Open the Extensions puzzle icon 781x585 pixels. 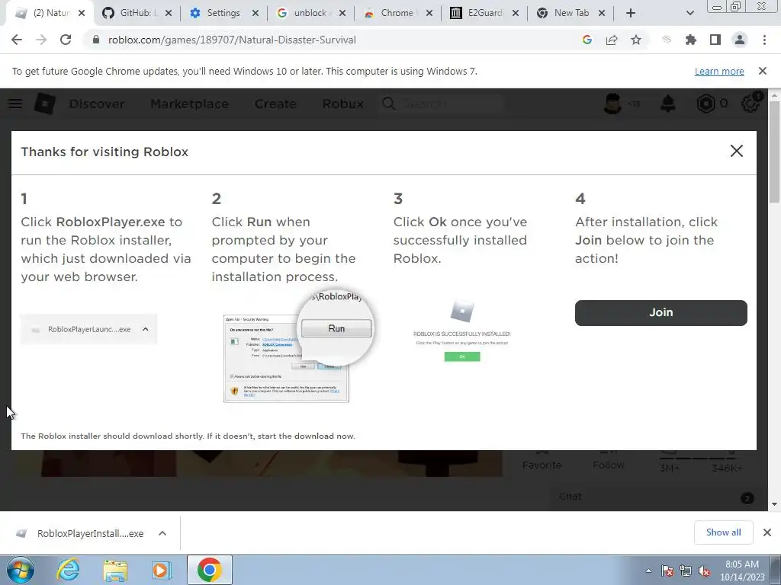click(x=691, y=40)
